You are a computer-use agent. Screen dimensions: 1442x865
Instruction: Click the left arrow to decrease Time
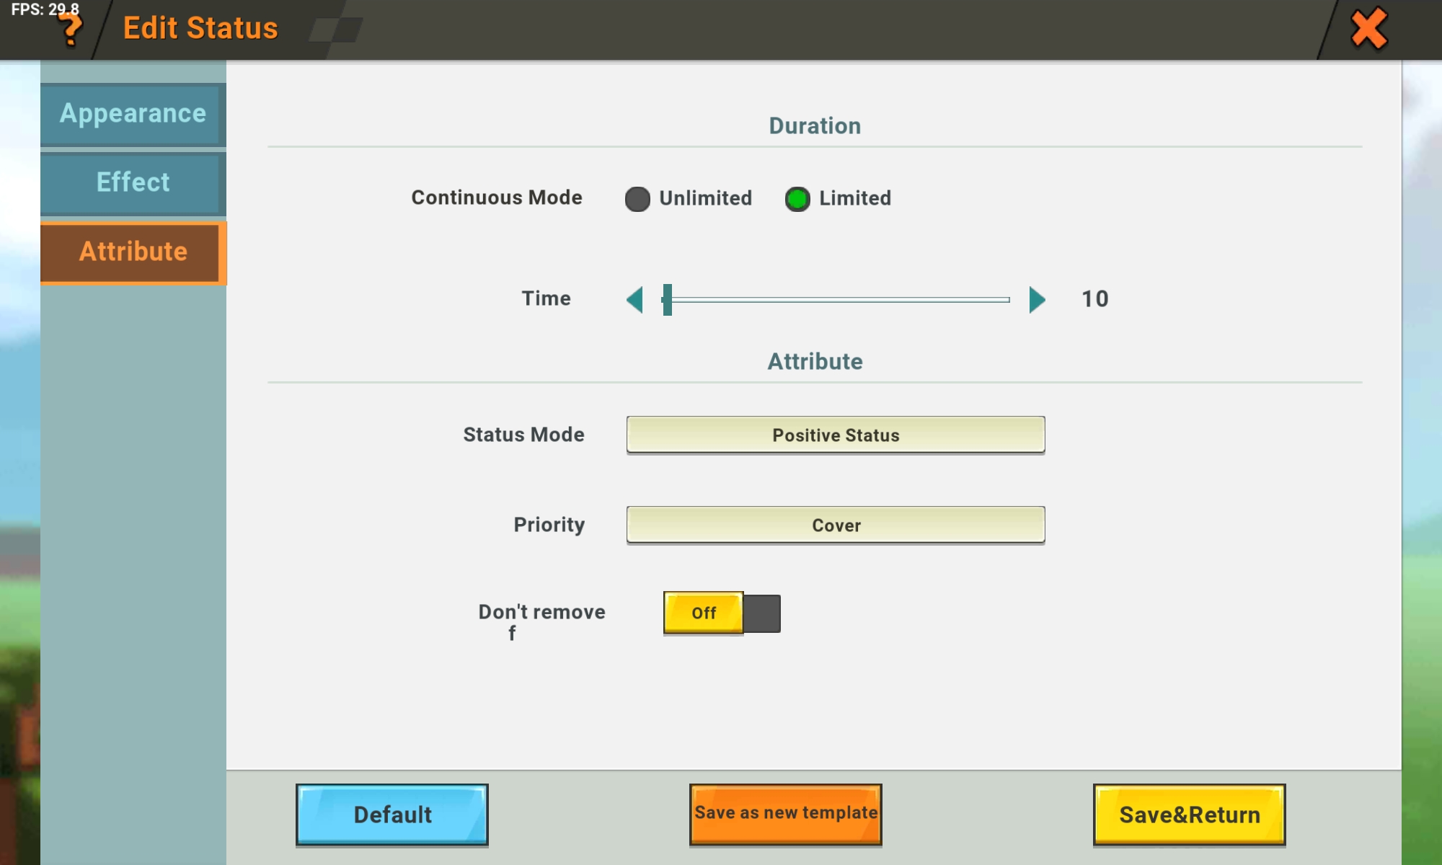pos(635,299)
